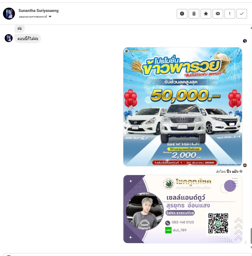Screen dimensions: 252x256
Task: Click the message bubble ค่ะ
Action: [x=20, y=29]
